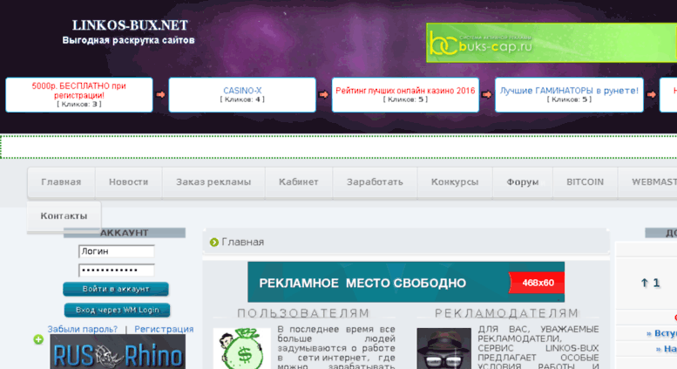Open the Контакты tab
The height and width of the screenshot is (369, 677).
tap(64, 216)
